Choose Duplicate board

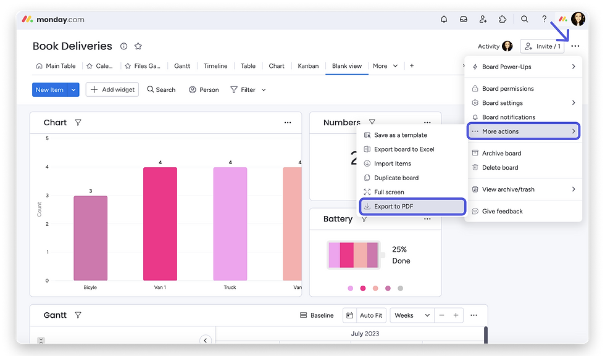tap(391, 178)
